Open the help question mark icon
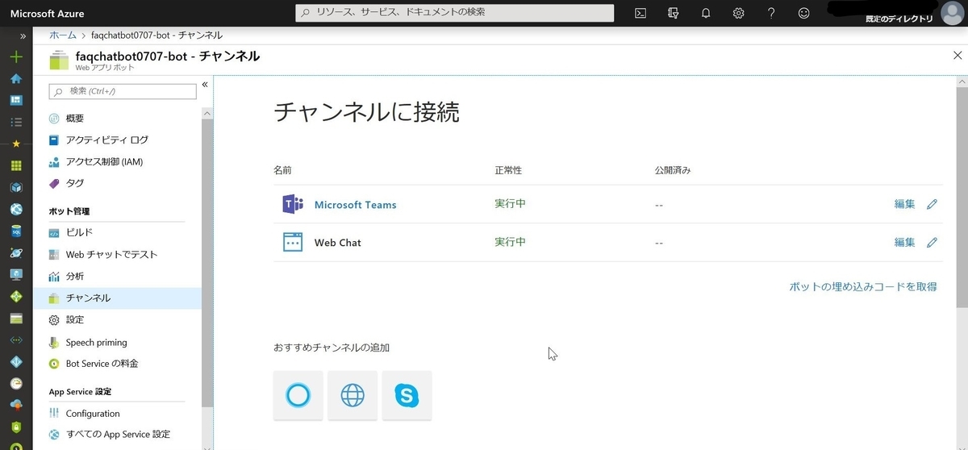968x450 pixels. [x=771, y=13]
